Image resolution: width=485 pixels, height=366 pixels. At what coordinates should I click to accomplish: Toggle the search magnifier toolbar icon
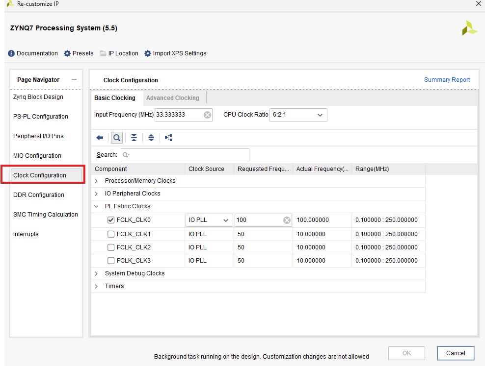pyautogui.click(x=117, y=138)
